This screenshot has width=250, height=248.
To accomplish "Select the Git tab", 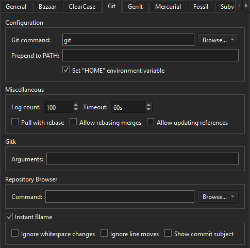I will (x=112, y=6).
